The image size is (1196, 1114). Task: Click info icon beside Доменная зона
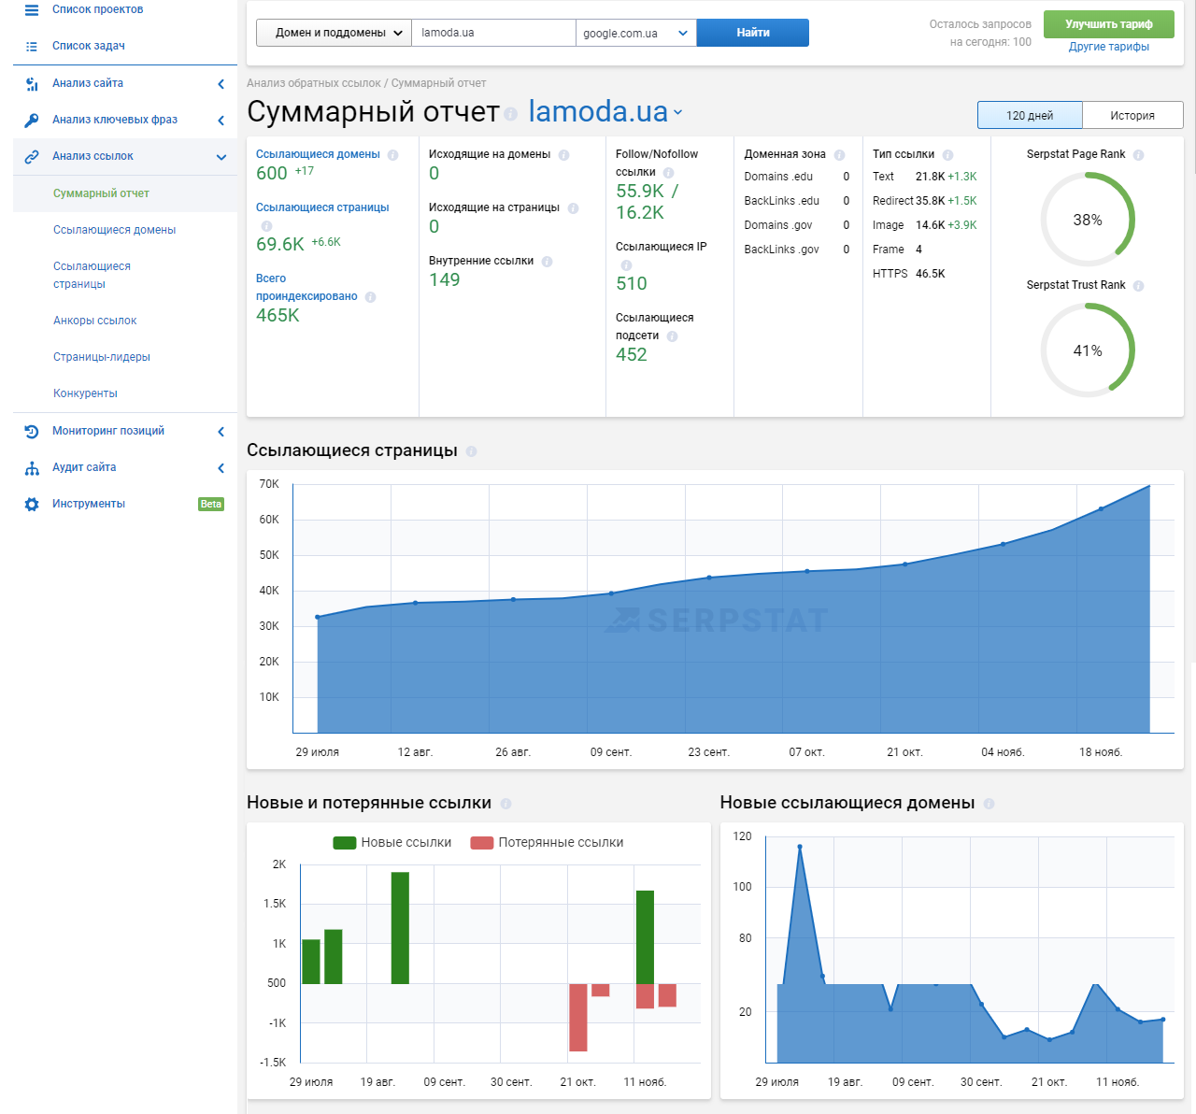(839, 155)
